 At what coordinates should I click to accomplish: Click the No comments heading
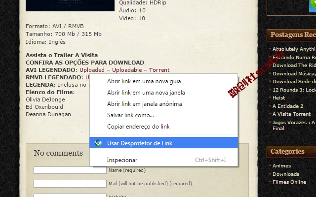[x=58, y=153]
